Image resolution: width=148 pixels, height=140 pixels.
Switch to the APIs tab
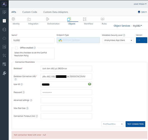[14, 12]
